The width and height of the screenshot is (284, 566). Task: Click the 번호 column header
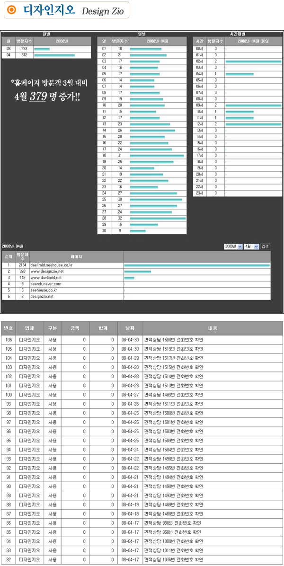point(9,328)
